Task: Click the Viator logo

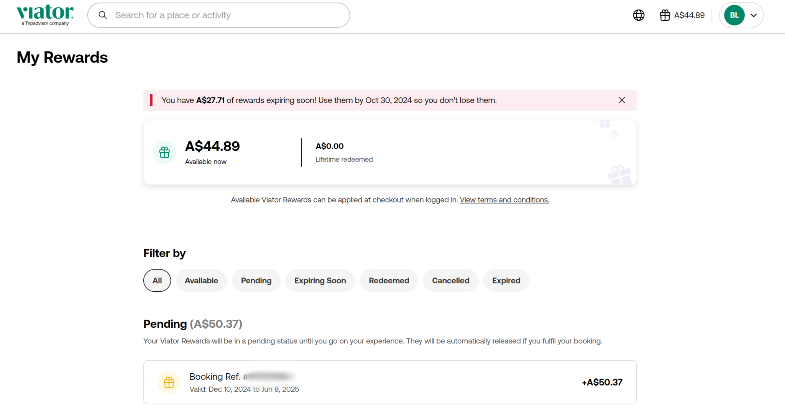Action: [45, 15]
